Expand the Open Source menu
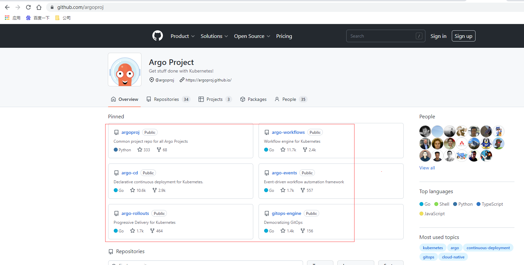This screenshot has width=524, height=265. 252,36
